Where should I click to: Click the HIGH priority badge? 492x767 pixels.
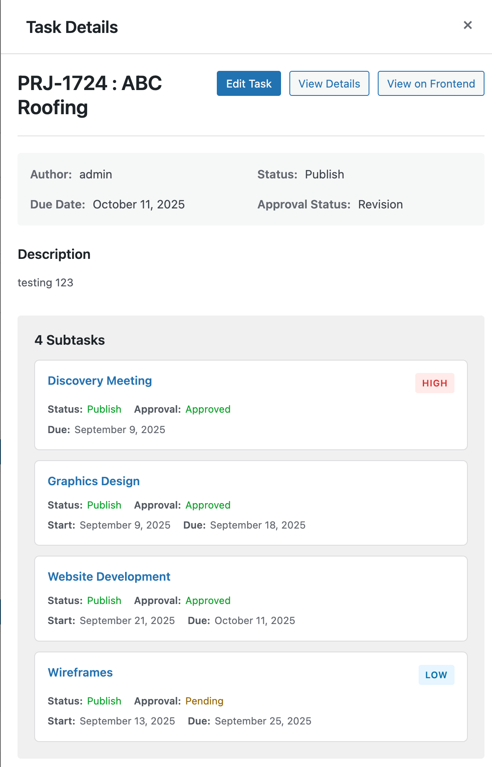(x=434, y=383)
